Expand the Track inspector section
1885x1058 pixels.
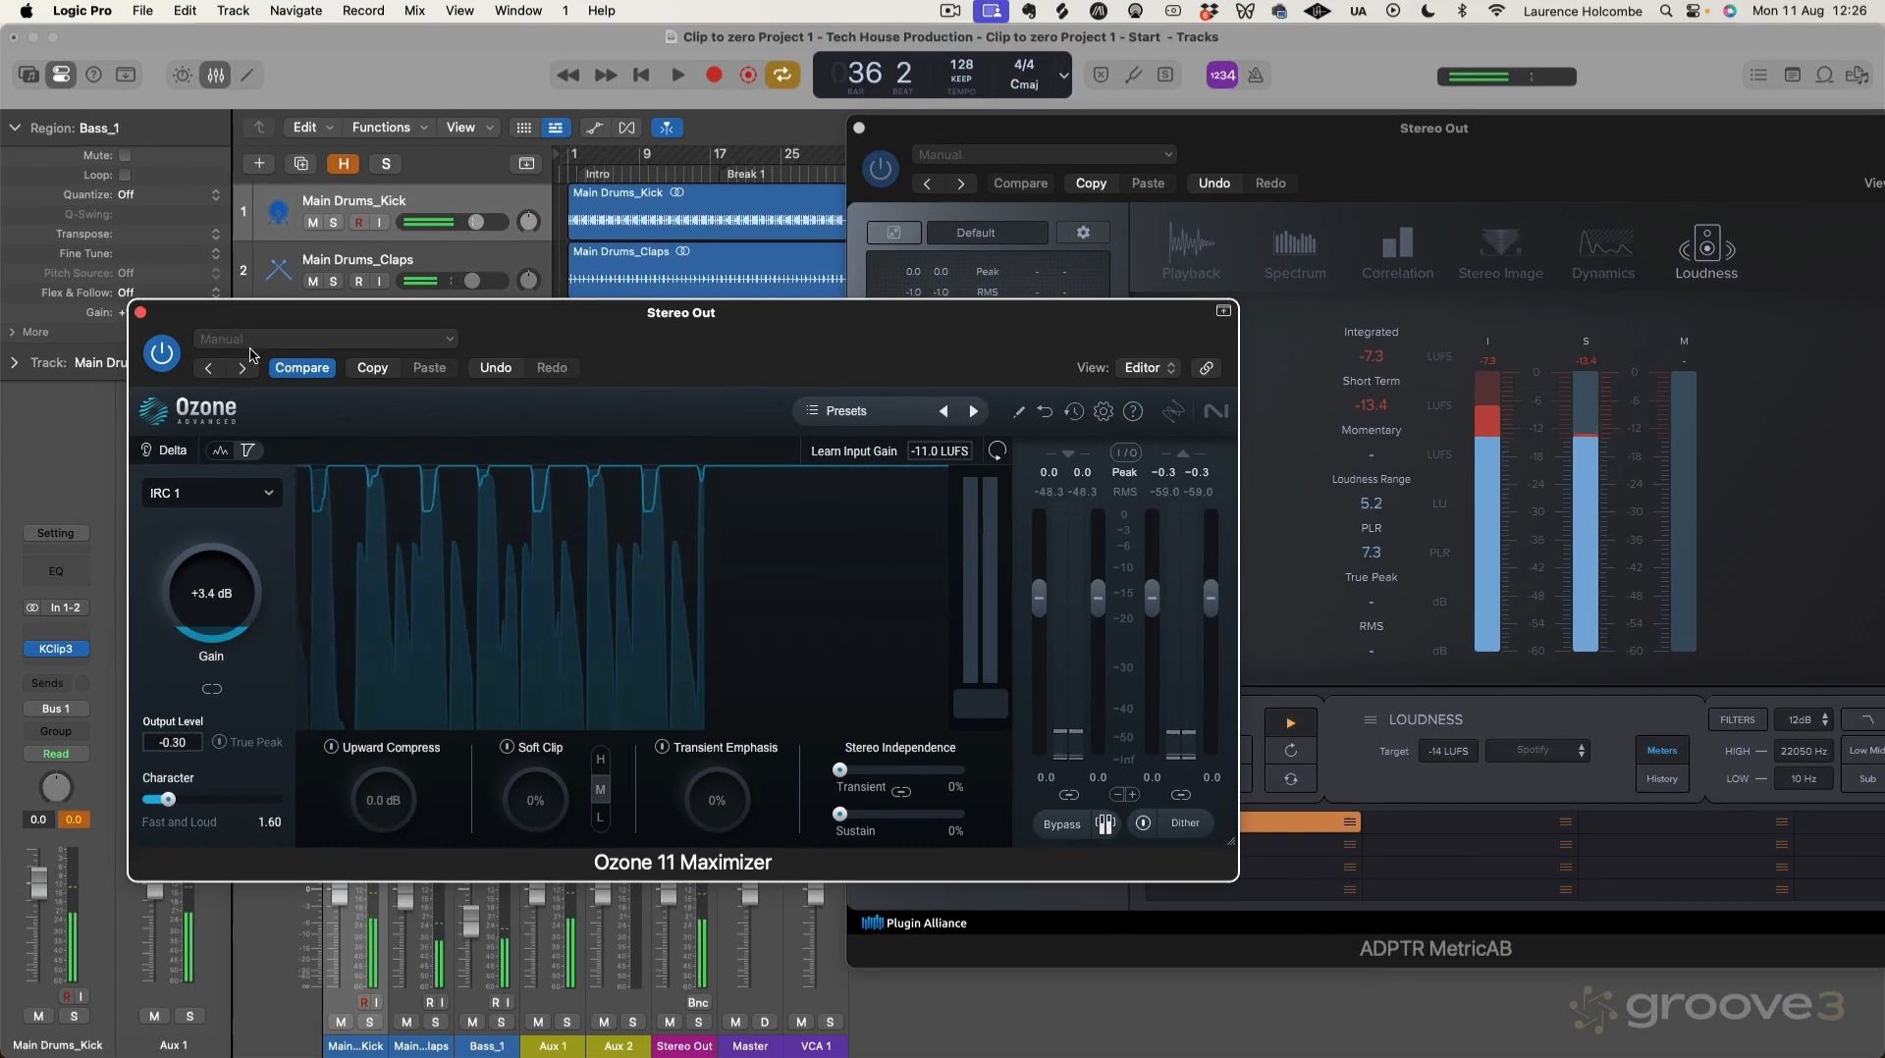pos(14,363)
